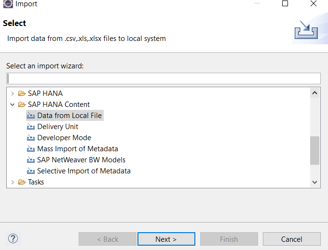This screenshot has height=250, width=328.
Task: Open help via the question mark icon
Action: click(x=13, y=238)
